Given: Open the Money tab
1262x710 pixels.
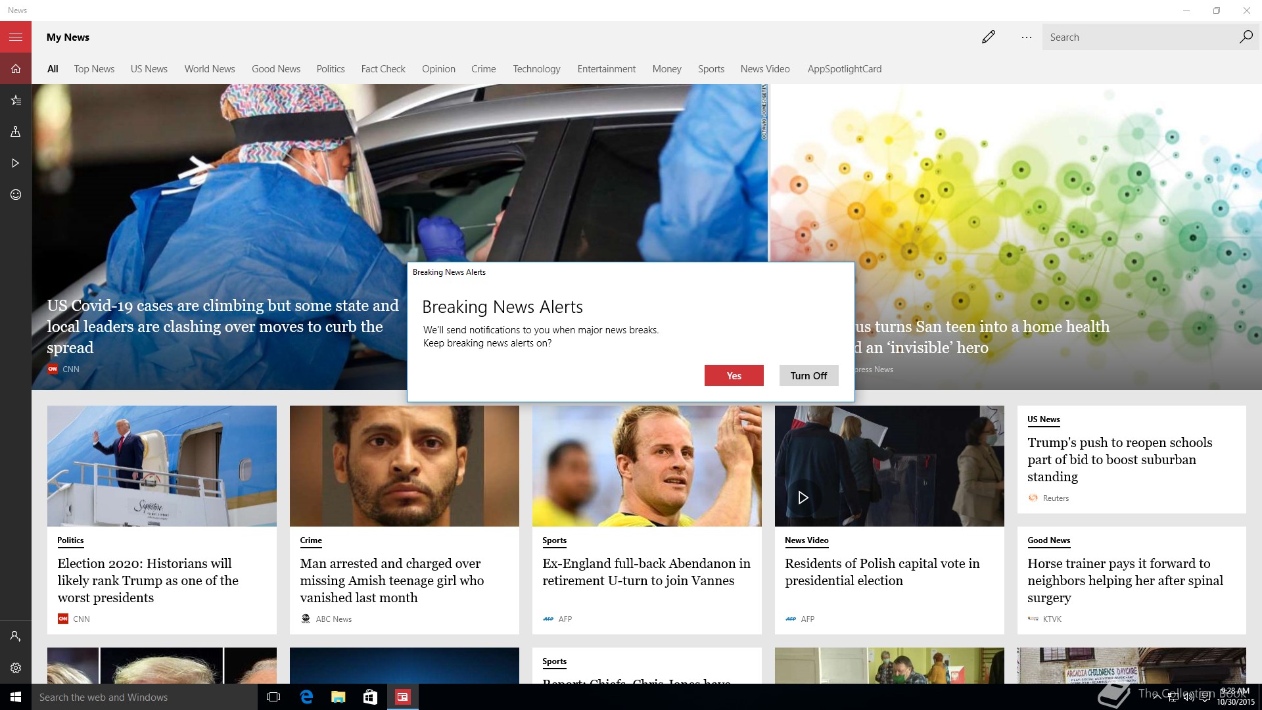Looking at the screenshot, I should [667, 69].
